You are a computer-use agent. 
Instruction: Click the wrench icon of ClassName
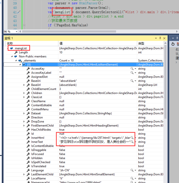[x=28, y=101]
